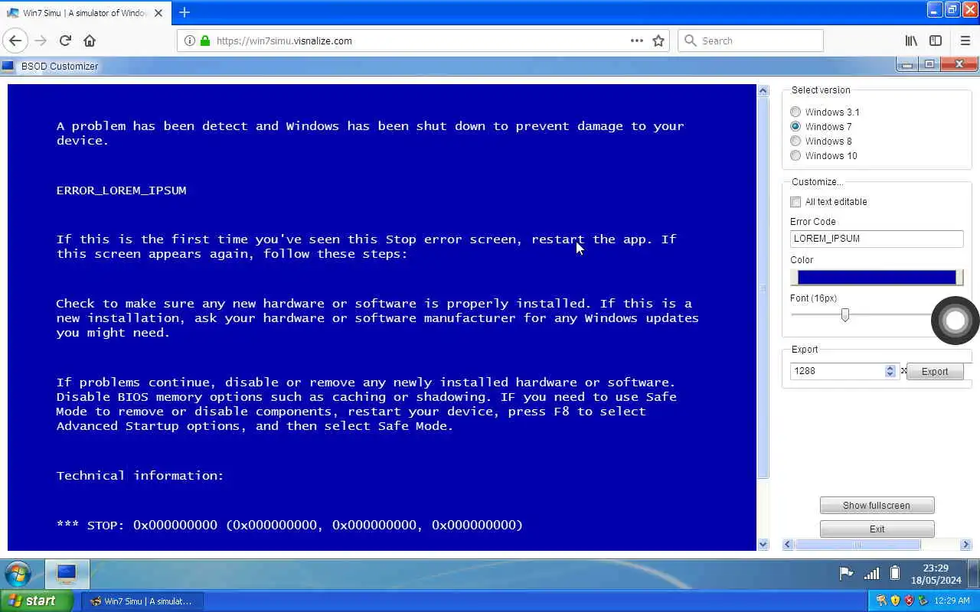This screenshot has width=980, height=612.
Task: Click the yellow shield tray icon
Action: (x=895, y=601)
